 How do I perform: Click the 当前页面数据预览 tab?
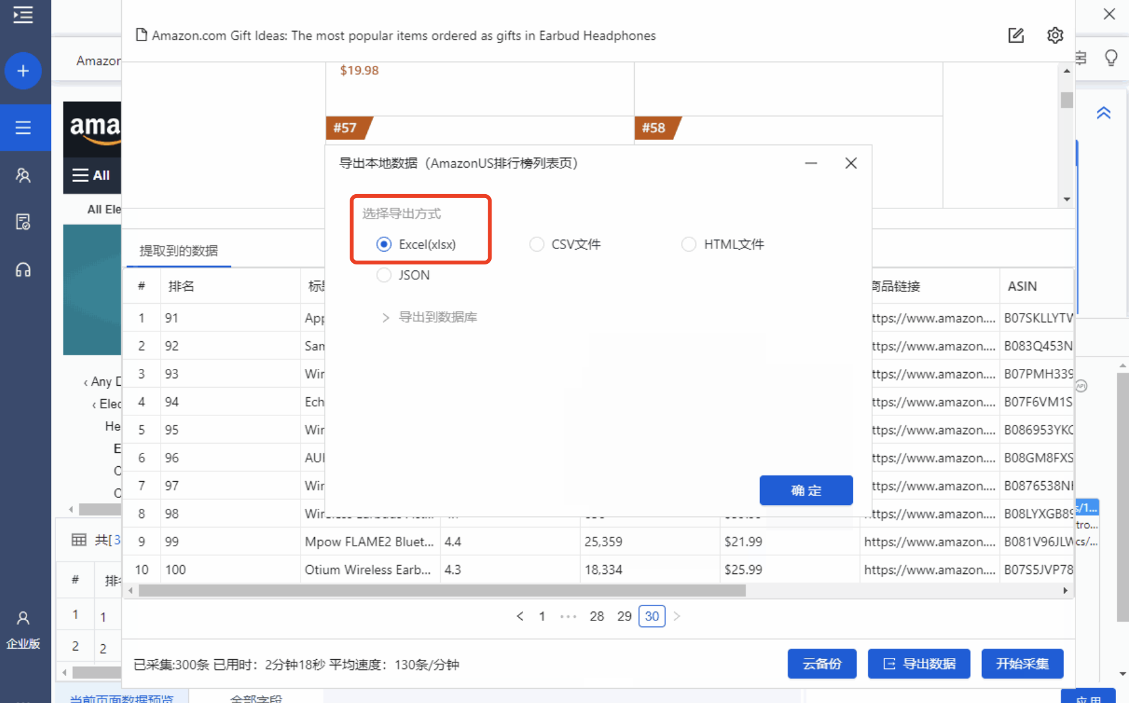121,698
